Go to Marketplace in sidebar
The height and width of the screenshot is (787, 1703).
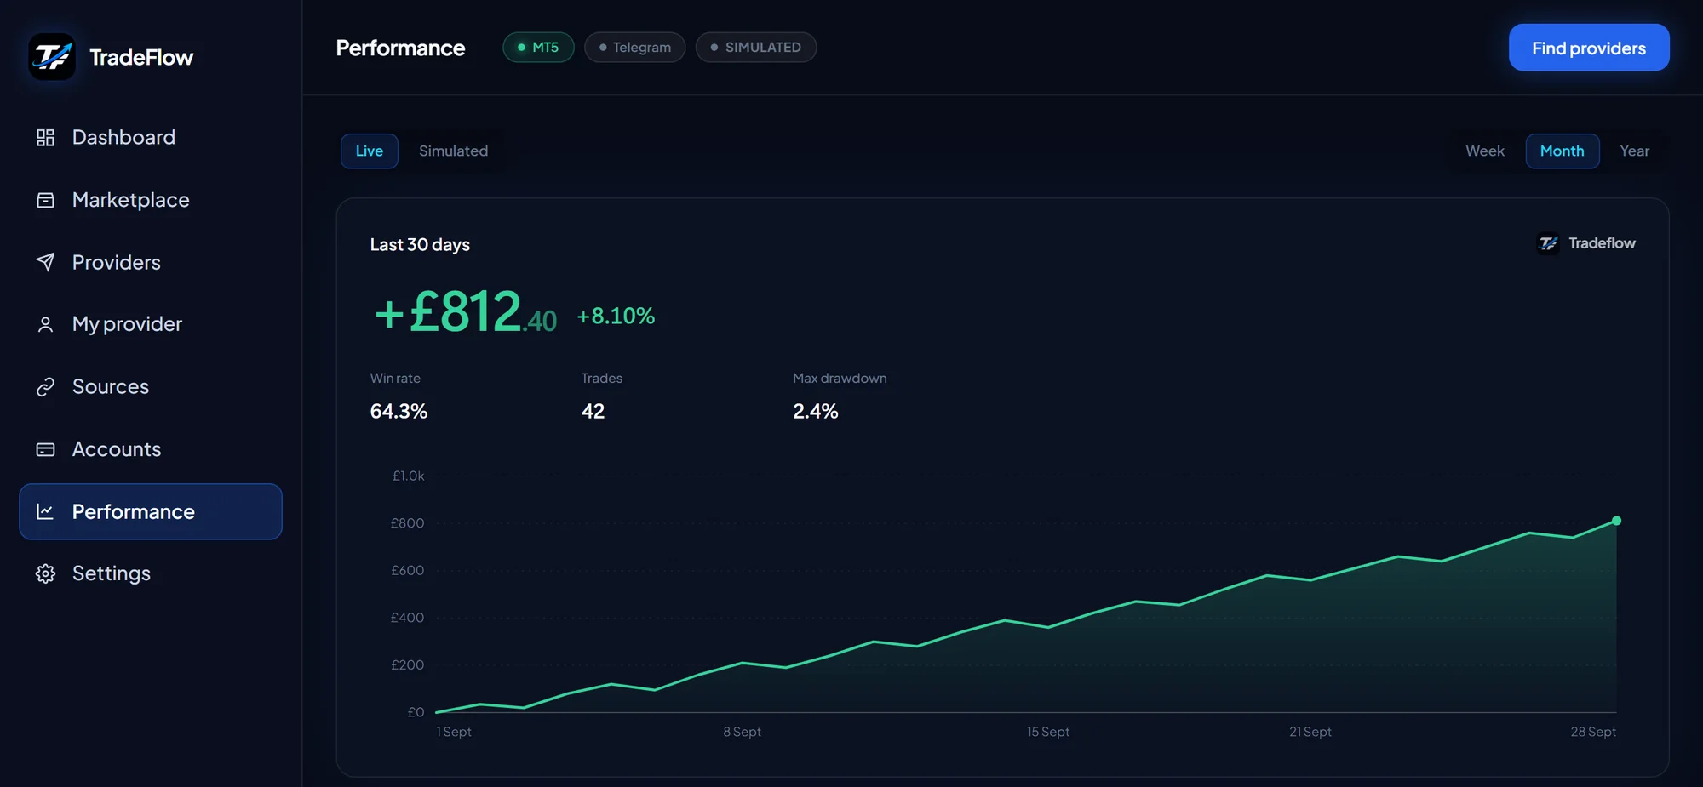pos(151,200)
